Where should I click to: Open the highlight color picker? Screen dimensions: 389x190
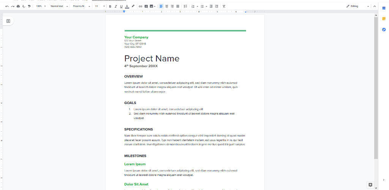[x=133, y=6]
